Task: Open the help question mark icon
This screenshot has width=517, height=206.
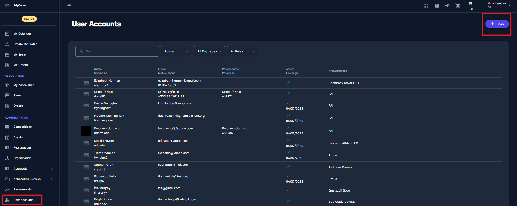Action: click(x=437, y=6)
